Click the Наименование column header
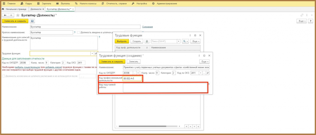This screenshot has width=316, height=135. click(x=175, y=48)
